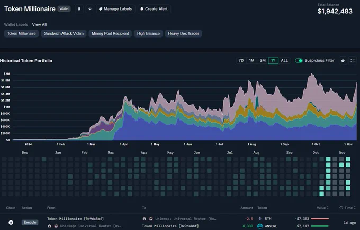View All wallet labels
The height and width of the screenshot is (230, 360).
coord(39,24)
